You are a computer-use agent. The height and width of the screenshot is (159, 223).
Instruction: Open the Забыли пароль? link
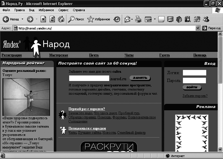click(195, 96)
